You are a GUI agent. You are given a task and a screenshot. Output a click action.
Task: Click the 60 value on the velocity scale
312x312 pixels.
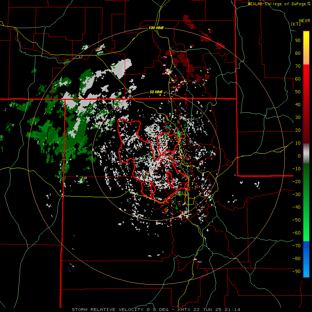pos(298,79)
